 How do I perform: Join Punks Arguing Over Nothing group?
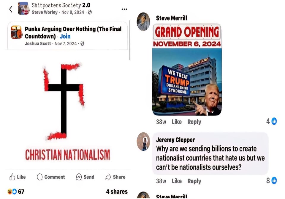[x=65, y=36]
